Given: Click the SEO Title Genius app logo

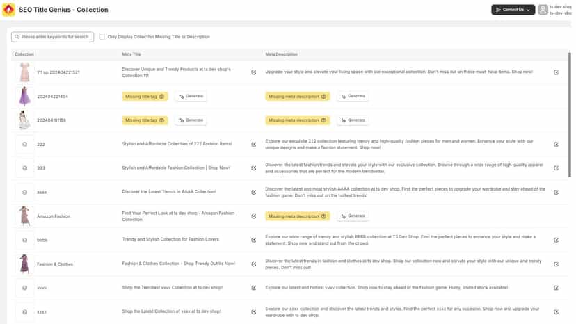Looking at the screenshot, I should click(x=8, y=10).
